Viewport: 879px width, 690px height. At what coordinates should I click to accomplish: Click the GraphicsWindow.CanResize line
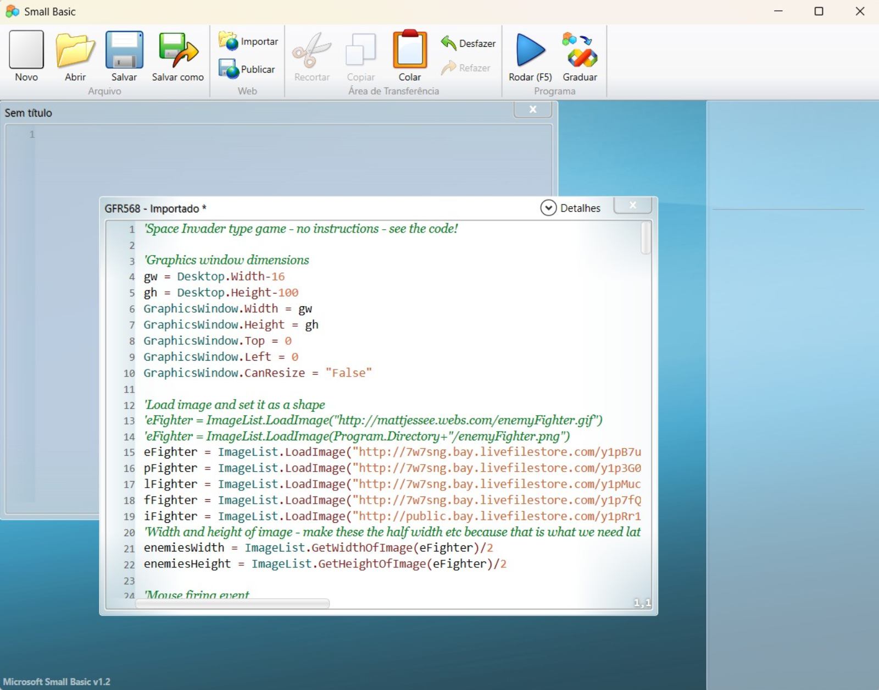(258, 373)
